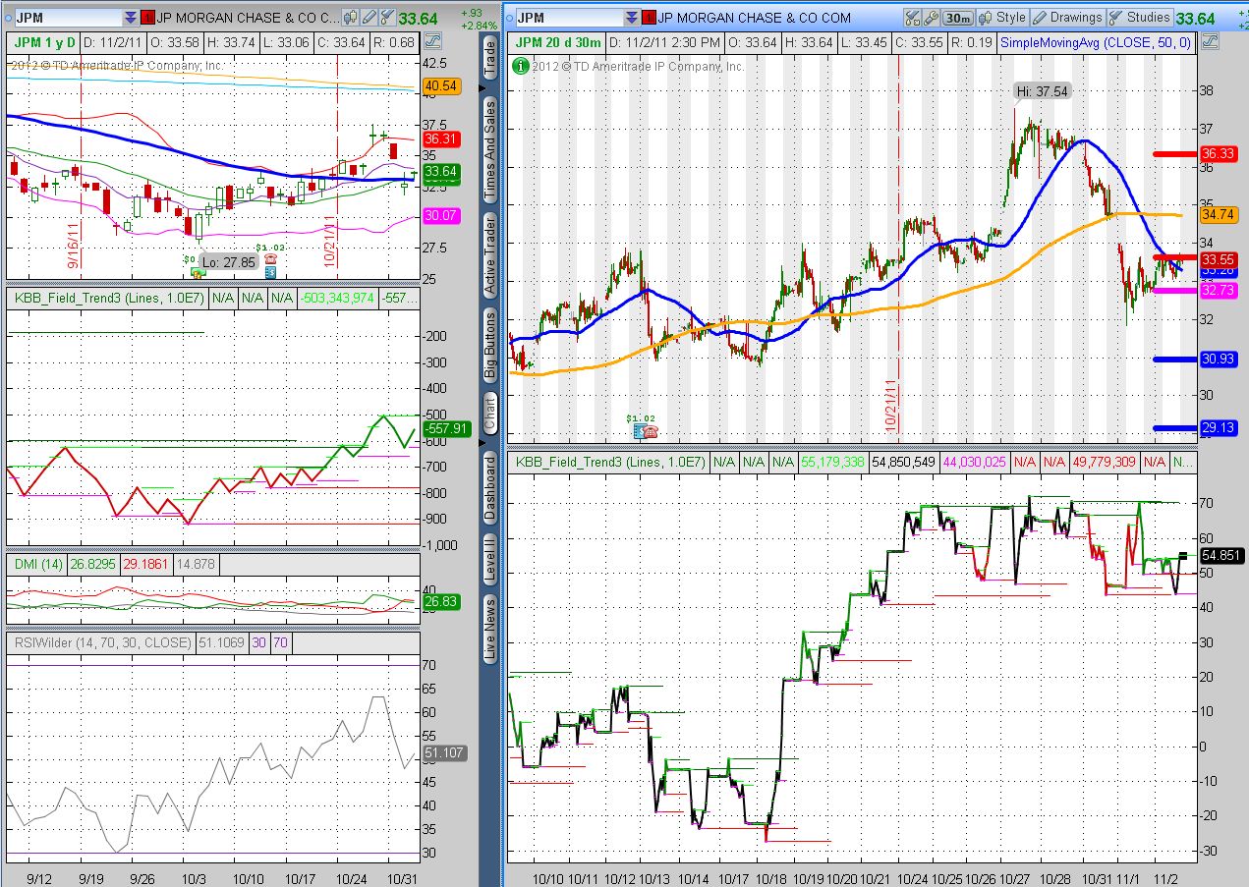Click the drawing pencil icon on the daily chart
Screen dimensions: 1249x887
click(368, 17)
